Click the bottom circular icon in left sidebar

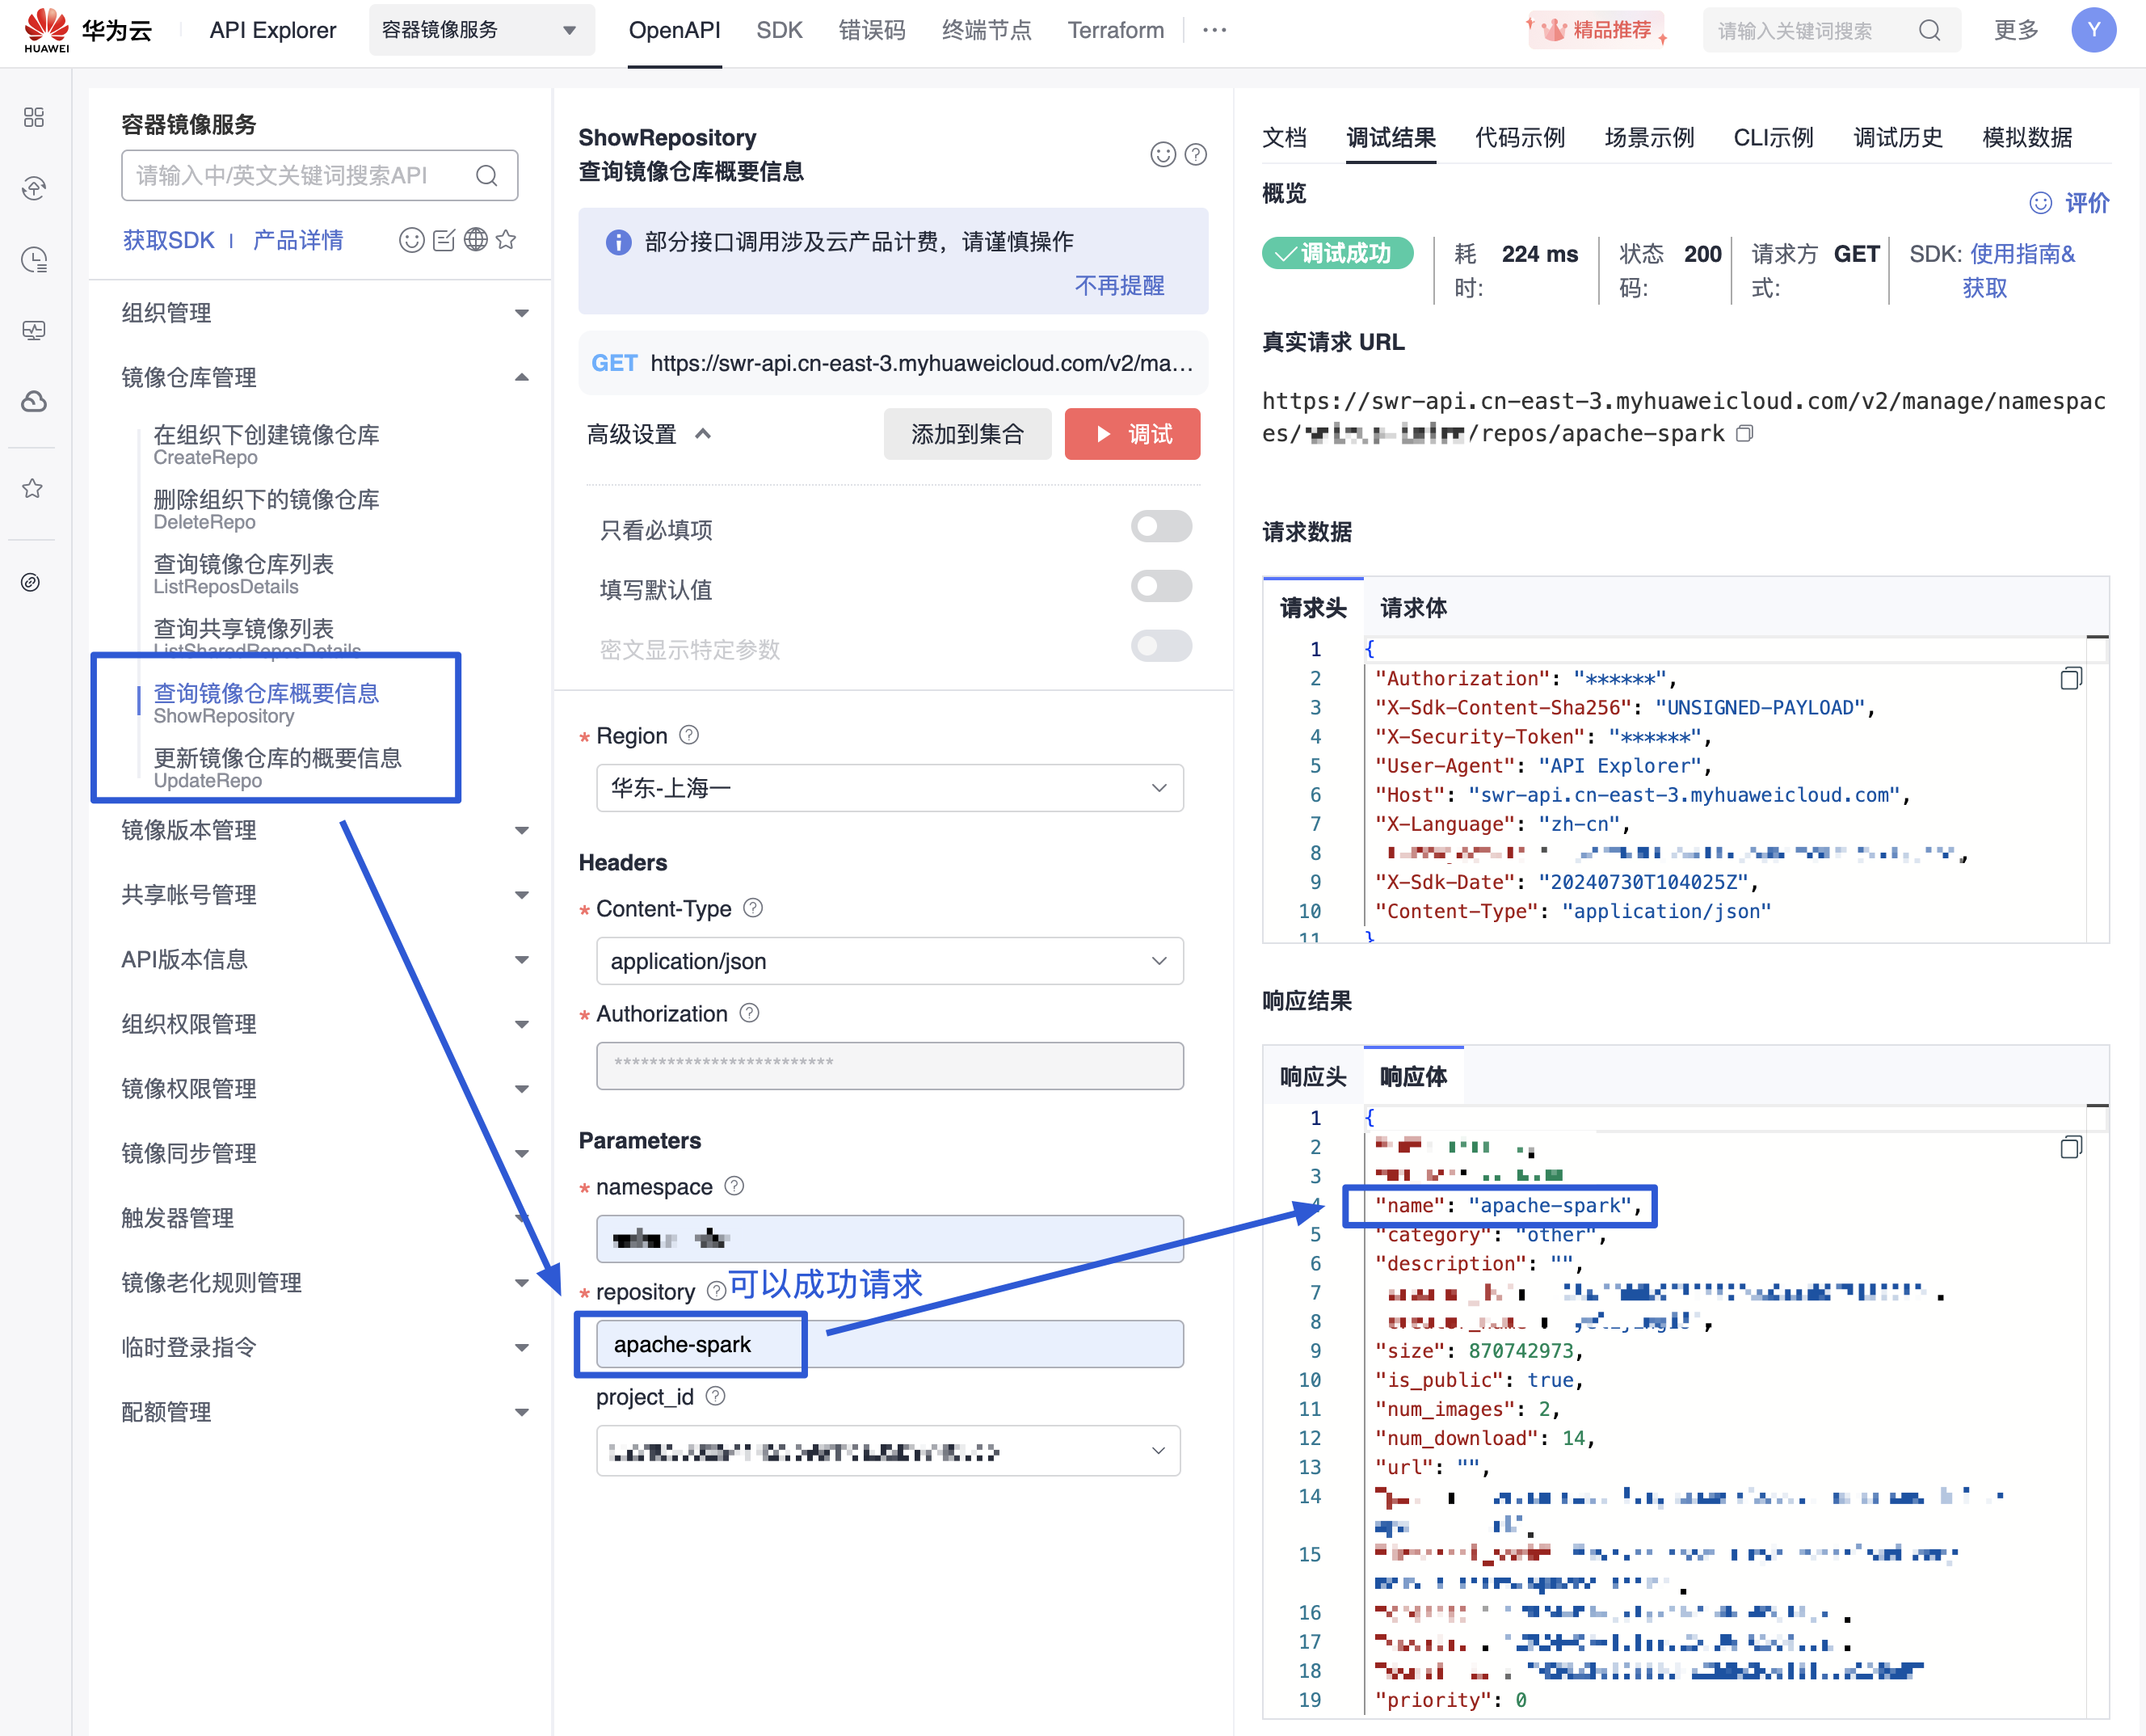coord(31,582)
